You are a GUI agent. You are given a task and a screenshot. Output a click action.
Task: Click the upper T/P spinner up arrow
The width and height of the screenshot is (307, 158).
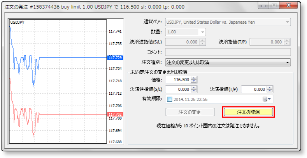coord(287,40)
